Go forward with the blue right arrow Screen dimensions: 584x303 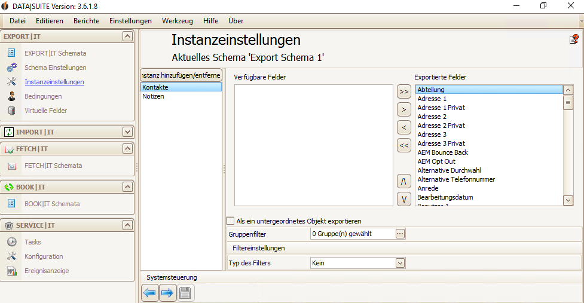167,293
